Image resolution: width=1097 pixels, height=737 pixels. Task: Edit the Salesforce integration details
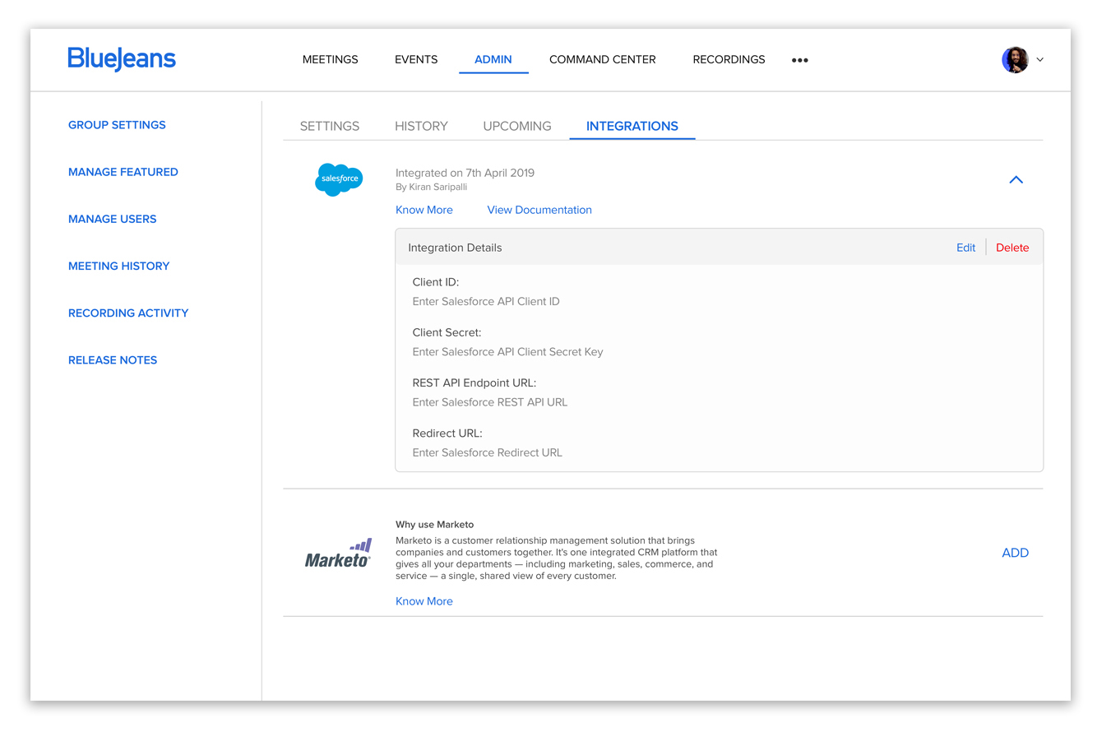tap(965, 247)
